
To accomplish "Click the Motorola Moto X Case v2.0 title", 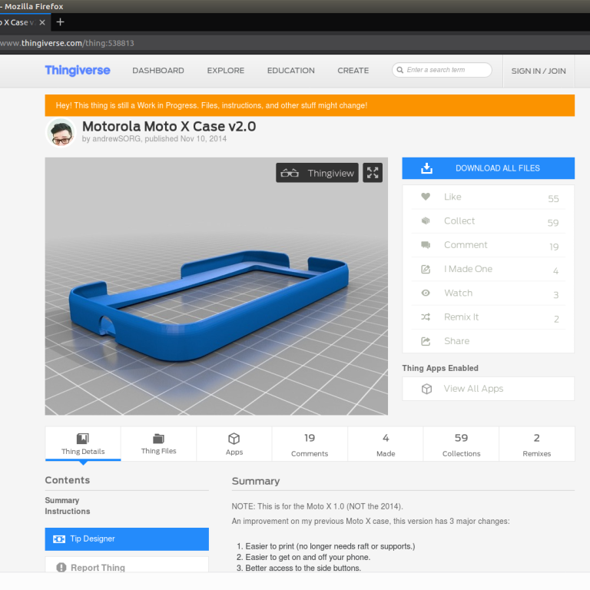I will tap(169, 127).
